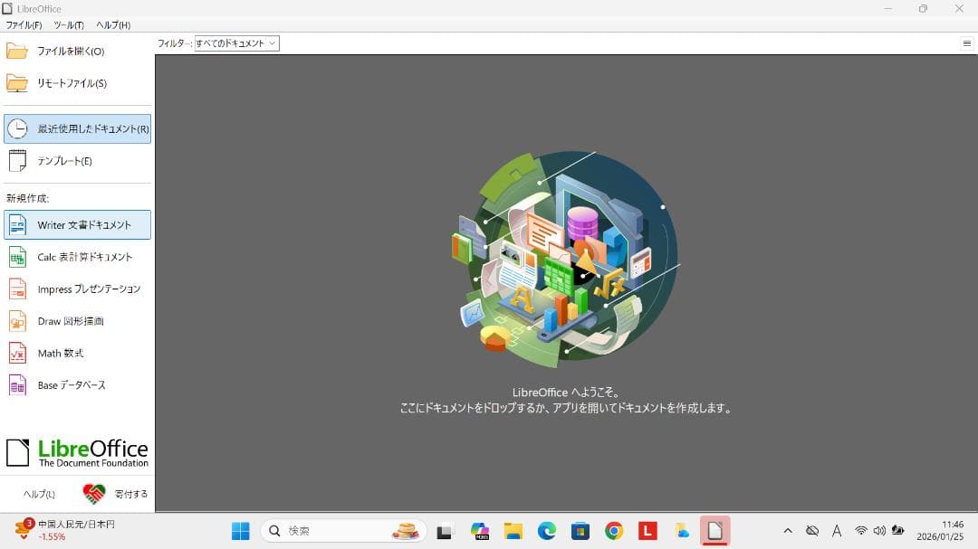Viewport: 978px width, 549px height.
Task: Expand the hidden icons arrow in system tray
Action: coord(788,531)
